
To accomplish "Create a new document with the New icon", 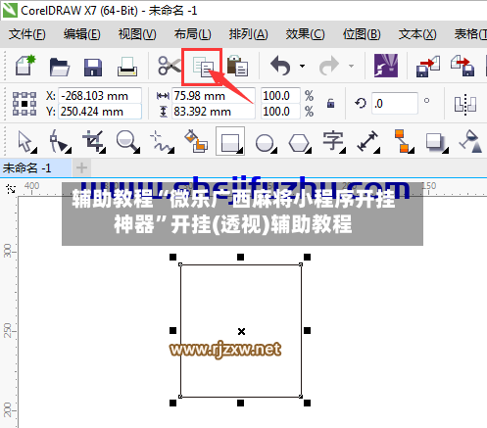I will point(25,66).
